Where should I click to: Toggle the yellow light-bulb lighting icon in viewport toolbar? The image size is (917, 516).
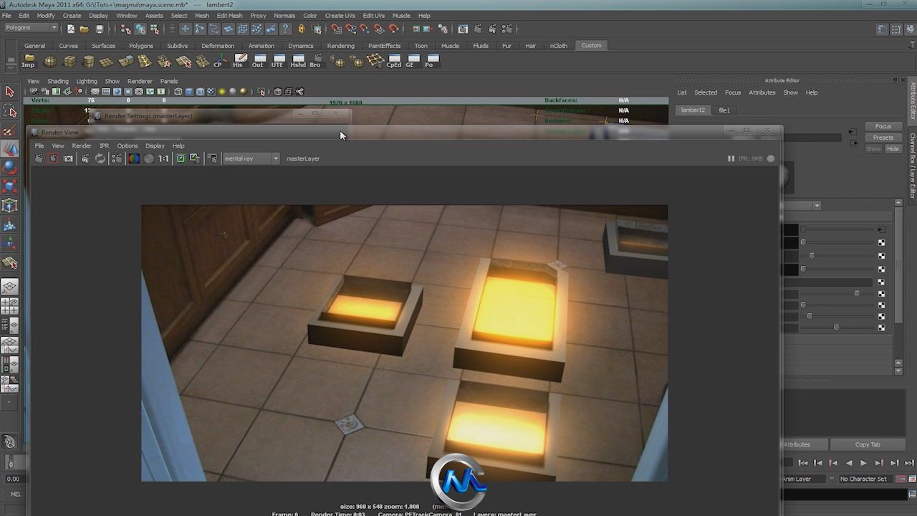[x=222, y=92]
